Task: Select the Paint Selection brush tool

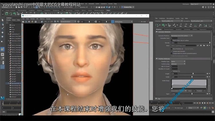Action: pyautogui.click(x=3, y=28)
